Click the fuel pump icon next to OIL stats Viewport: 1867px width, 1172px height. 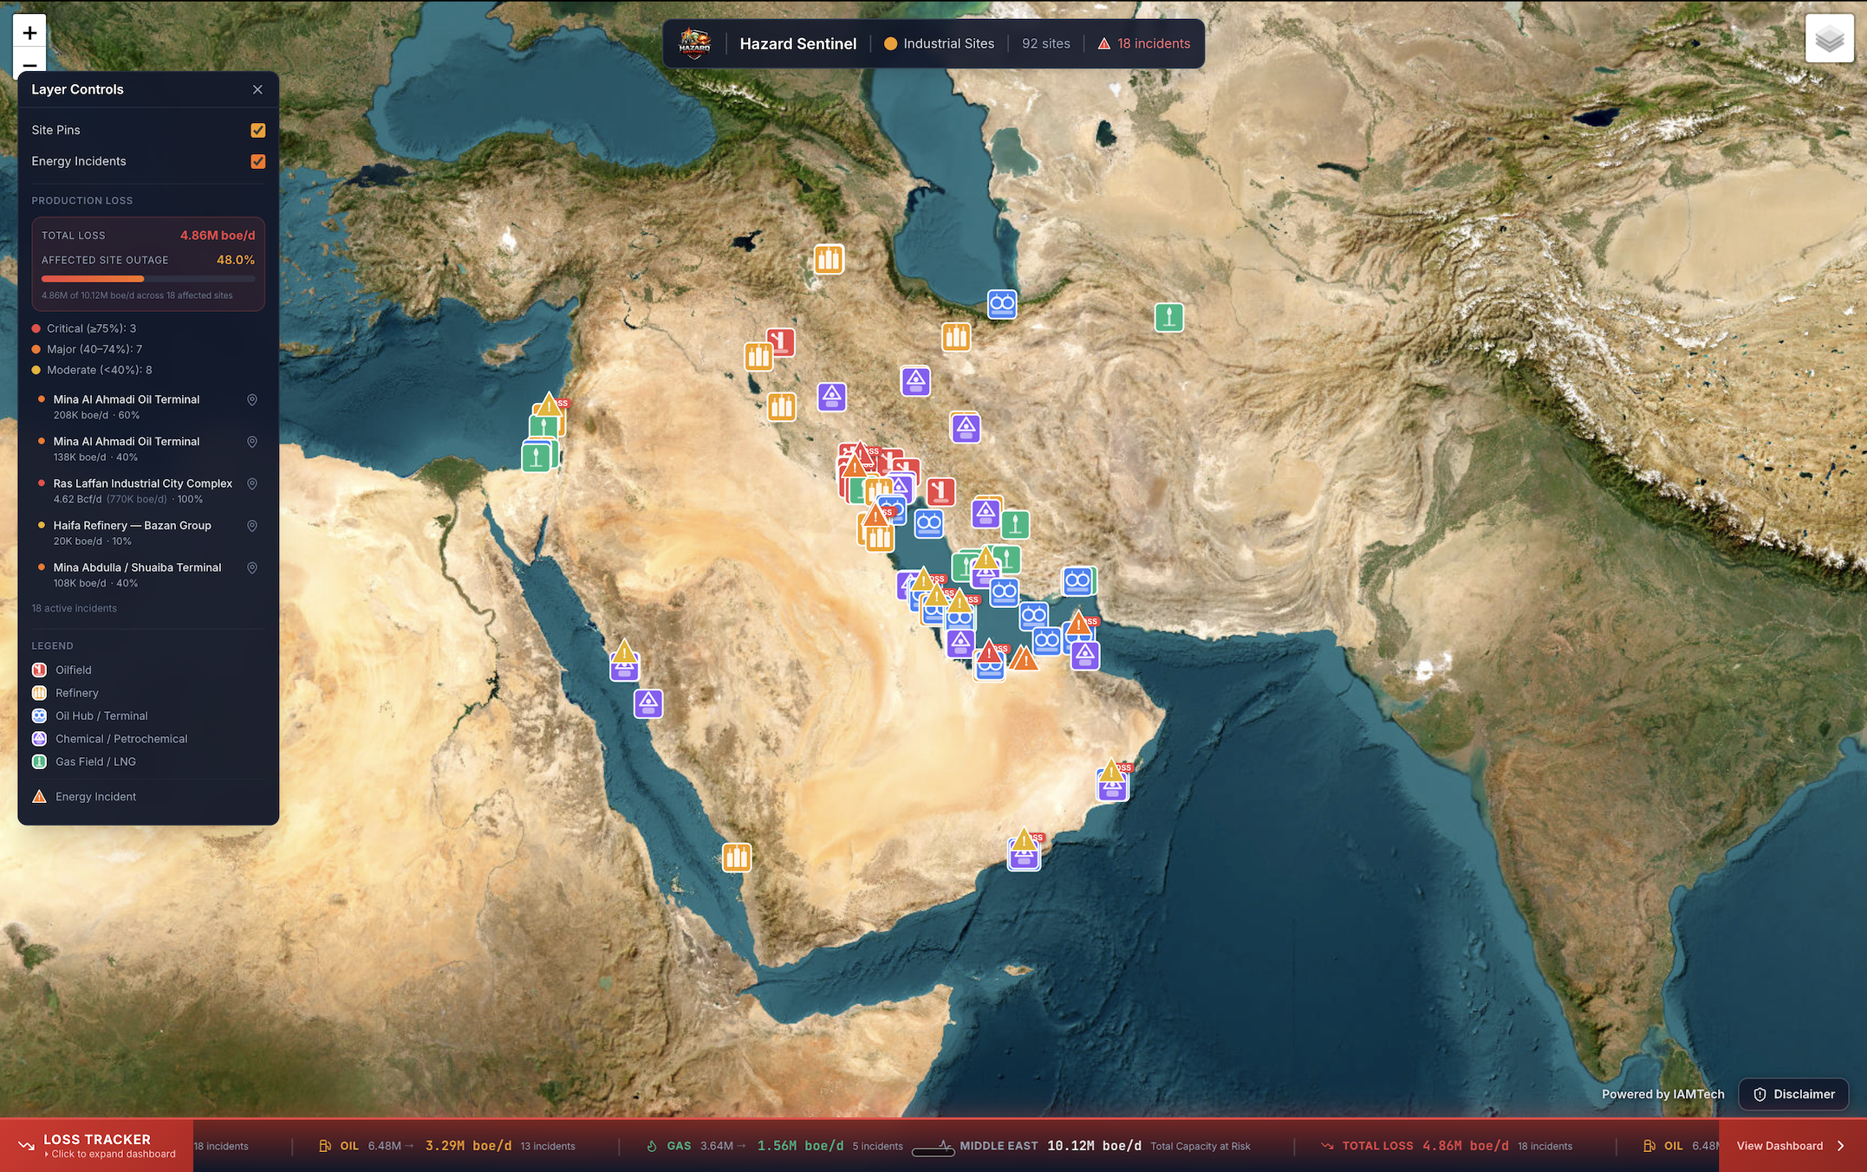325,1144
